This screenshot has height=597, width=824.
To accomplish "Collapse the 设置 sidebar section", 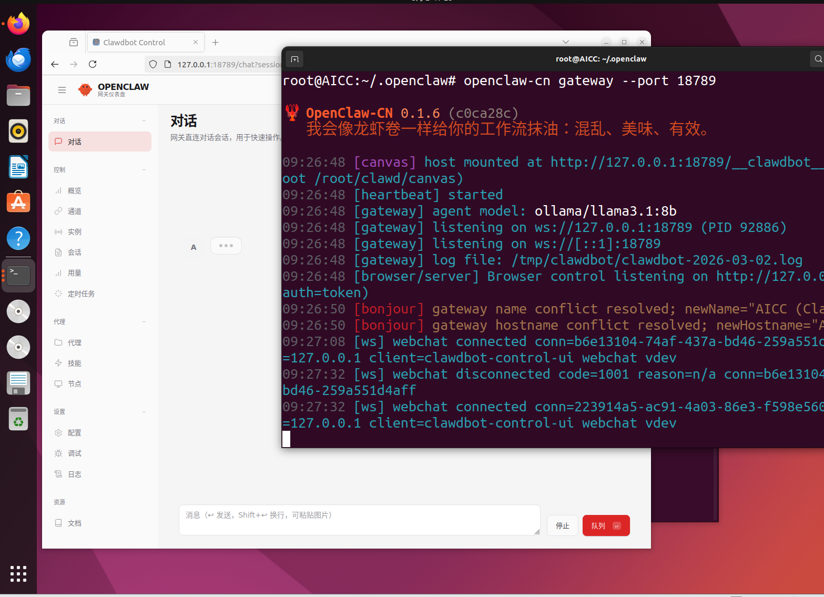I will (x=144, y=412).
